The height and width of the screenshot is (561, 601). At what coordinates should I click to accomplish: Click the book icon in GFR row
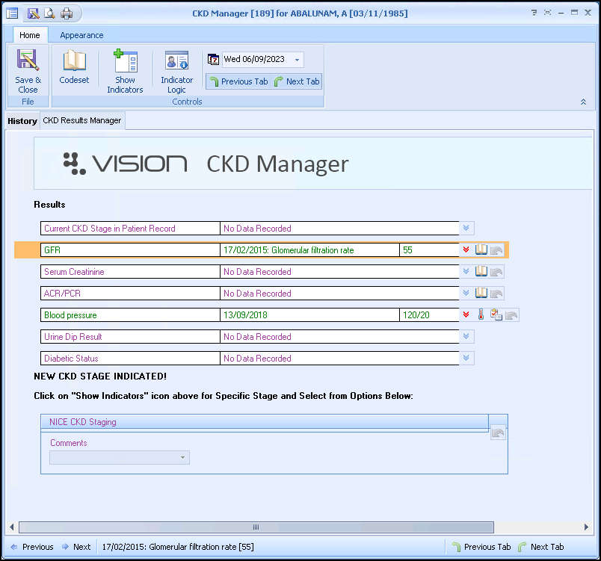481,250
